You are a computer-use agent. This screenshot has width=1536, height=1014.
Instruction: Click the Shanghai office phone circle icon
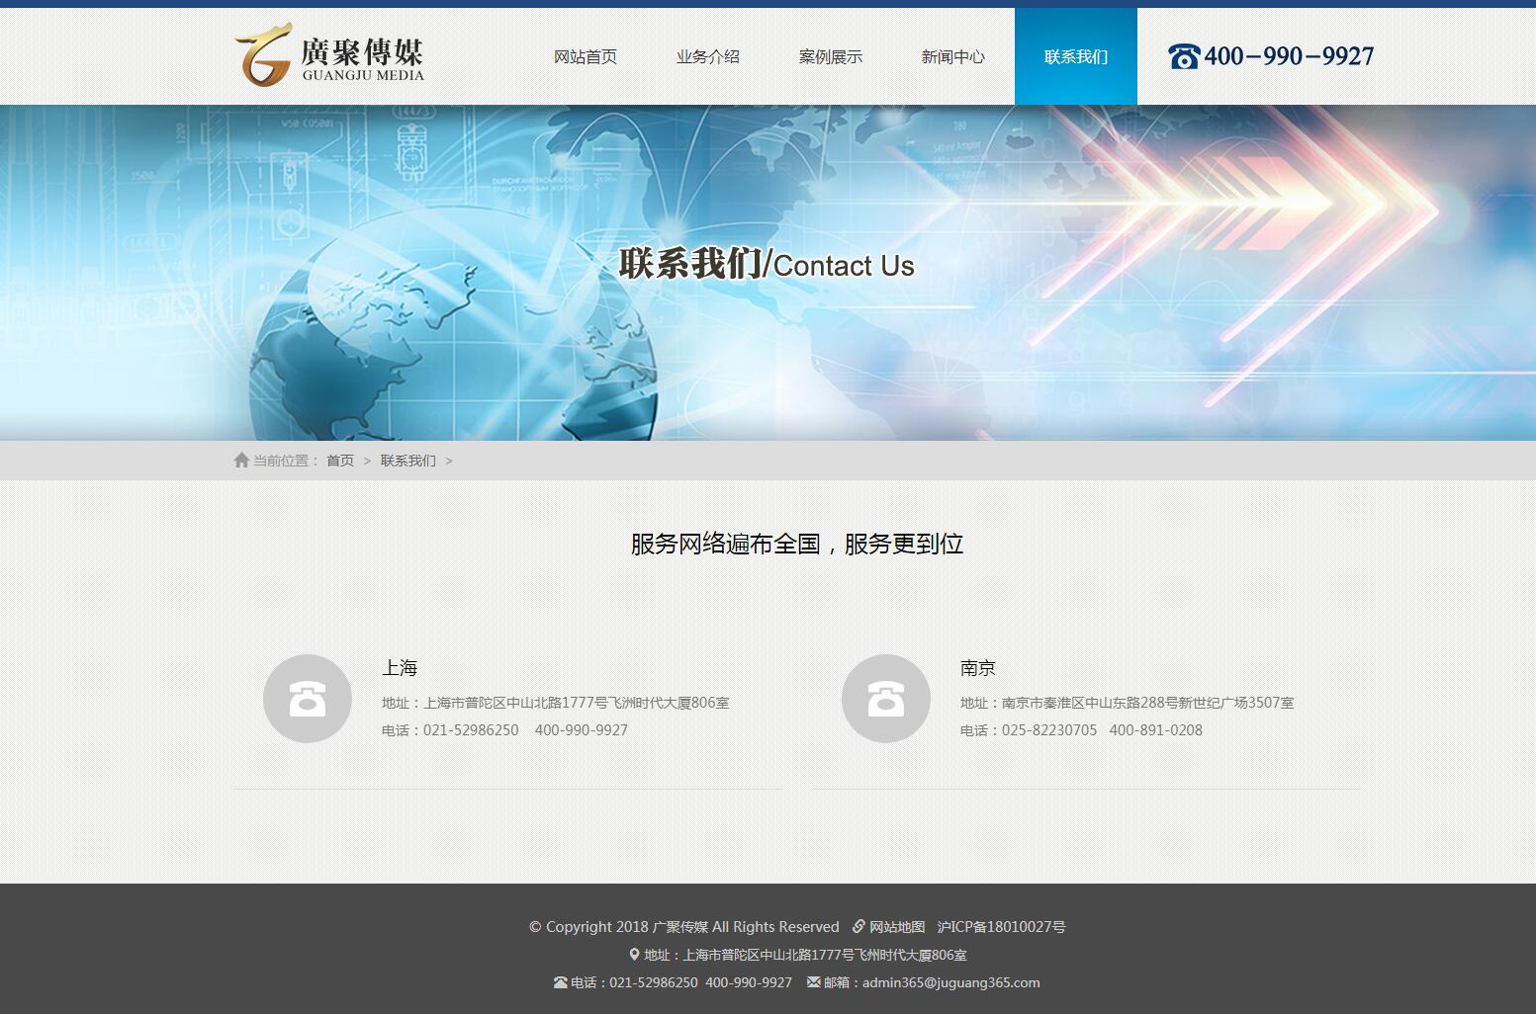[x=308, y=699]
